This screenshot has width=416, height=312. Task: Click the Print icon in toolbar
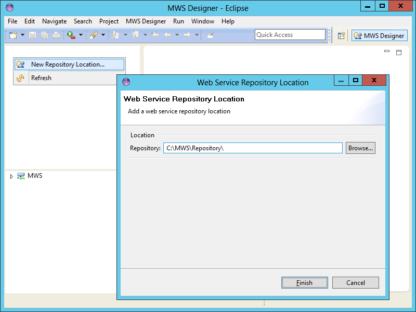56,35
